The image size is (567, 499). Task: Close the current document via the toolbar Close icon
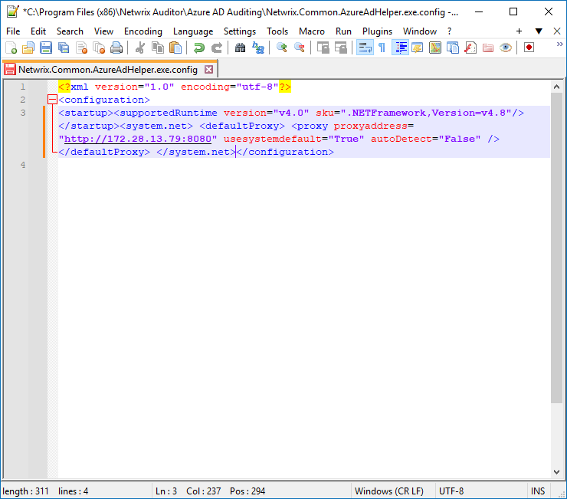pyautogui.click(x=81, y=48)
